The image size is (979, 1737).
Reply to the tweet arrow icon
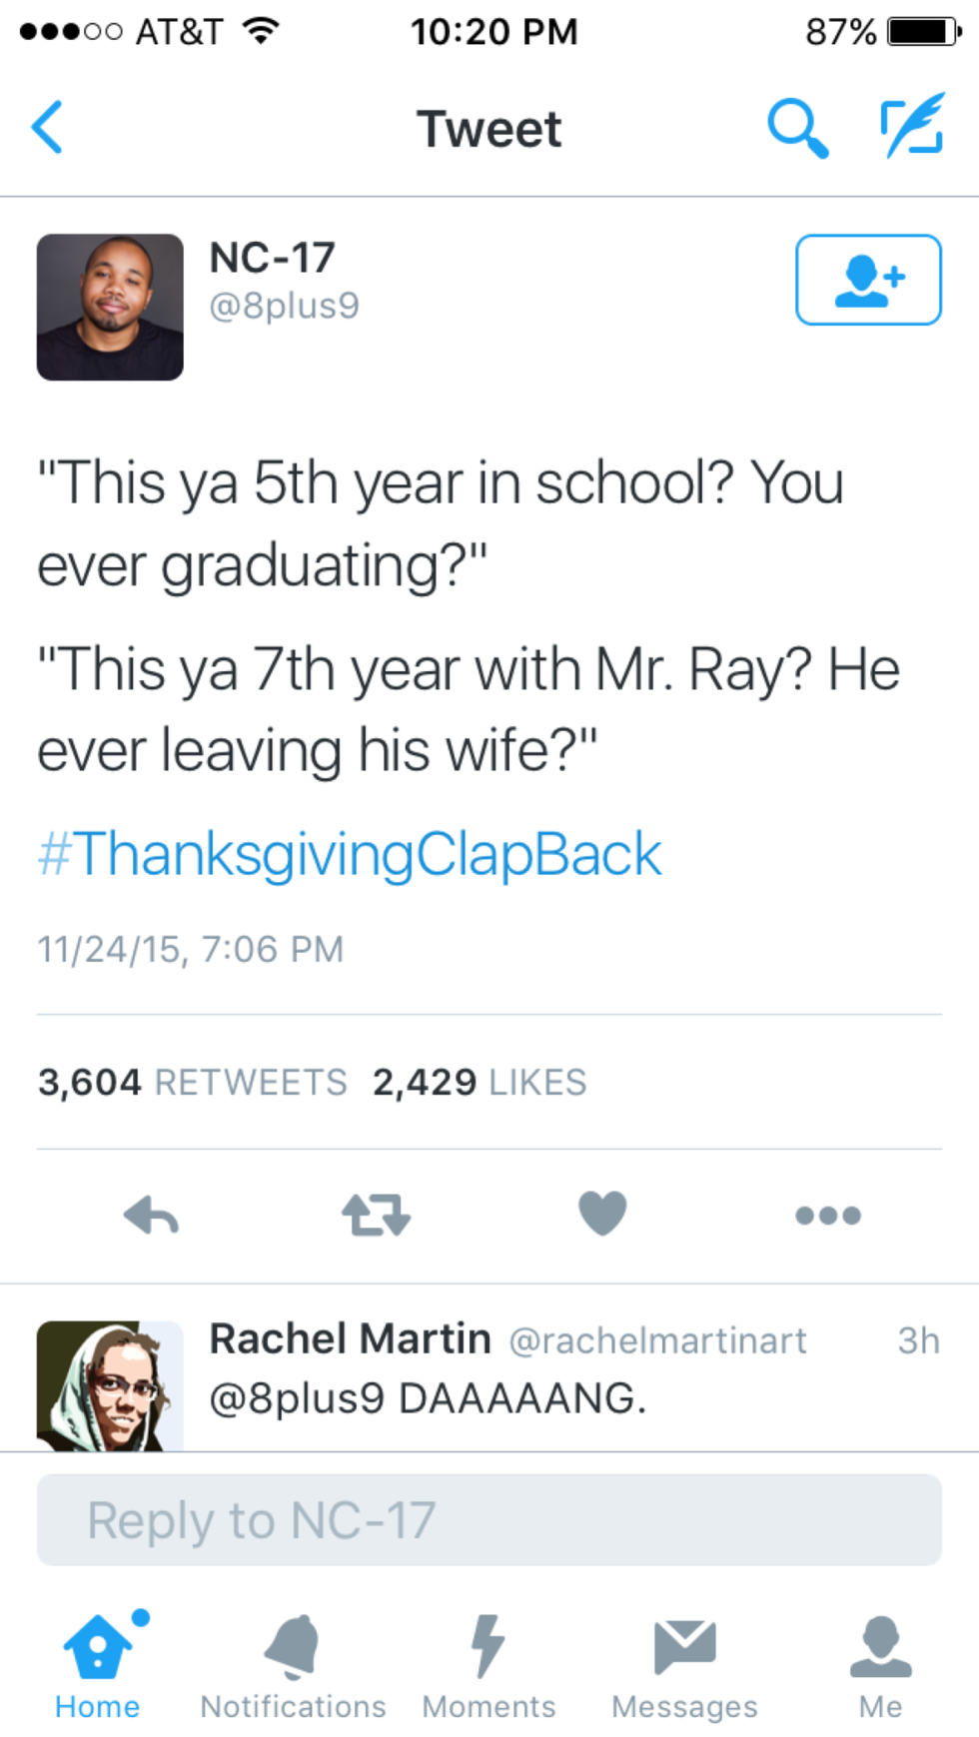point(151,1215)
